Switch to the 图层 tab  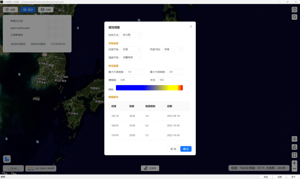(28, 10)
